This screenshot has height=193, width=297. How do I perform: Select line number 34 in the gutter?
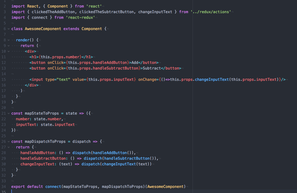pos(3,186)
